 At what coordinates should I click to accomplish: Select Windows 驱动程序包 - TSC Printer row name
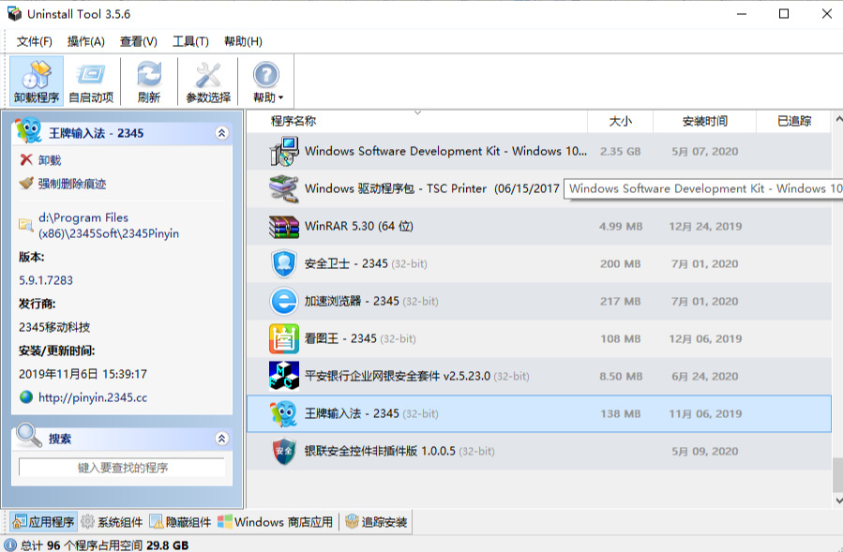[x=431, y=188]
